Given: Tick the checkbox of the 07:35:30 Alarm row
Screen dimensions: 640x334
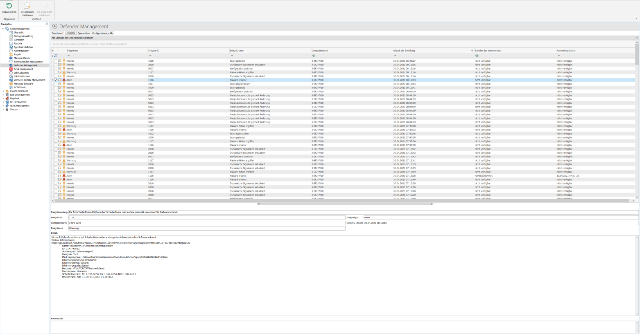Looking at the screenshot, I should (56, 145).
